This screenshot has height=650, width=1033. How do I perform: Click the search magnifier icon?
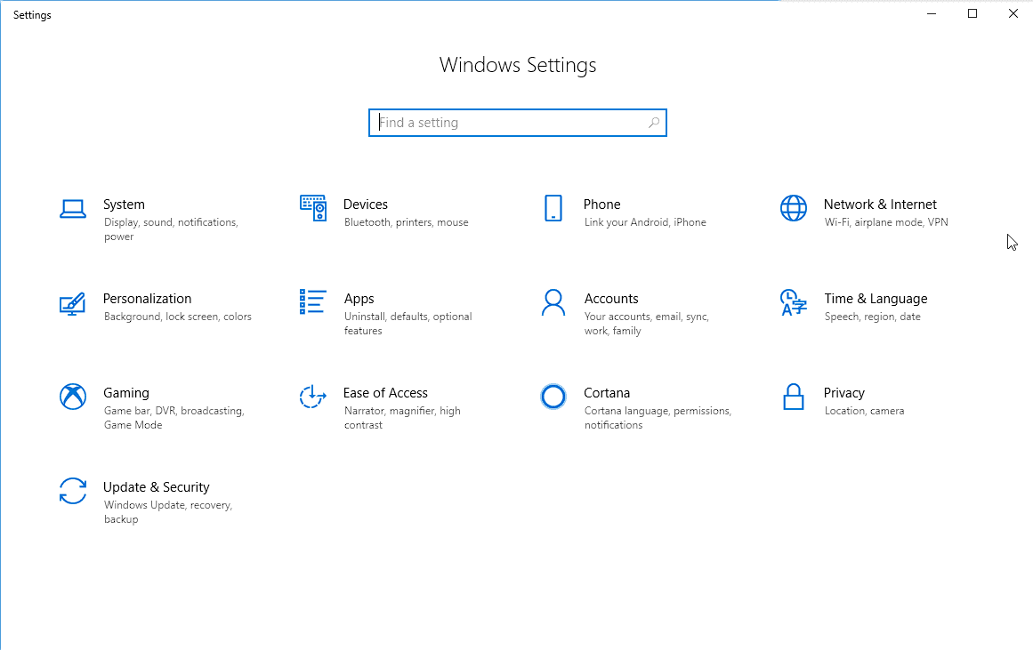(x=653, y=122)
